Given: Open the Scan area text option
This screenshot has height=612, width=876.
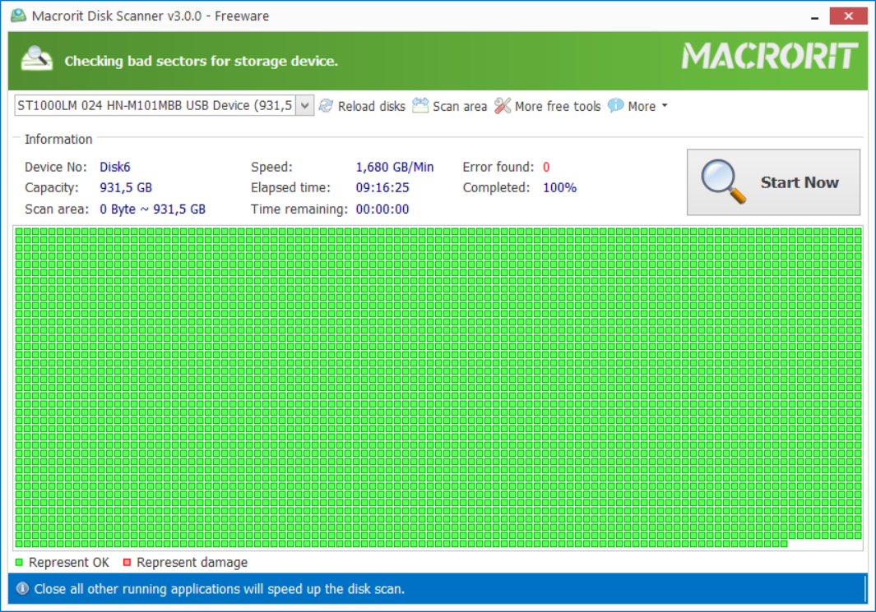Looking at the screenshot, I should coord(460,106).
